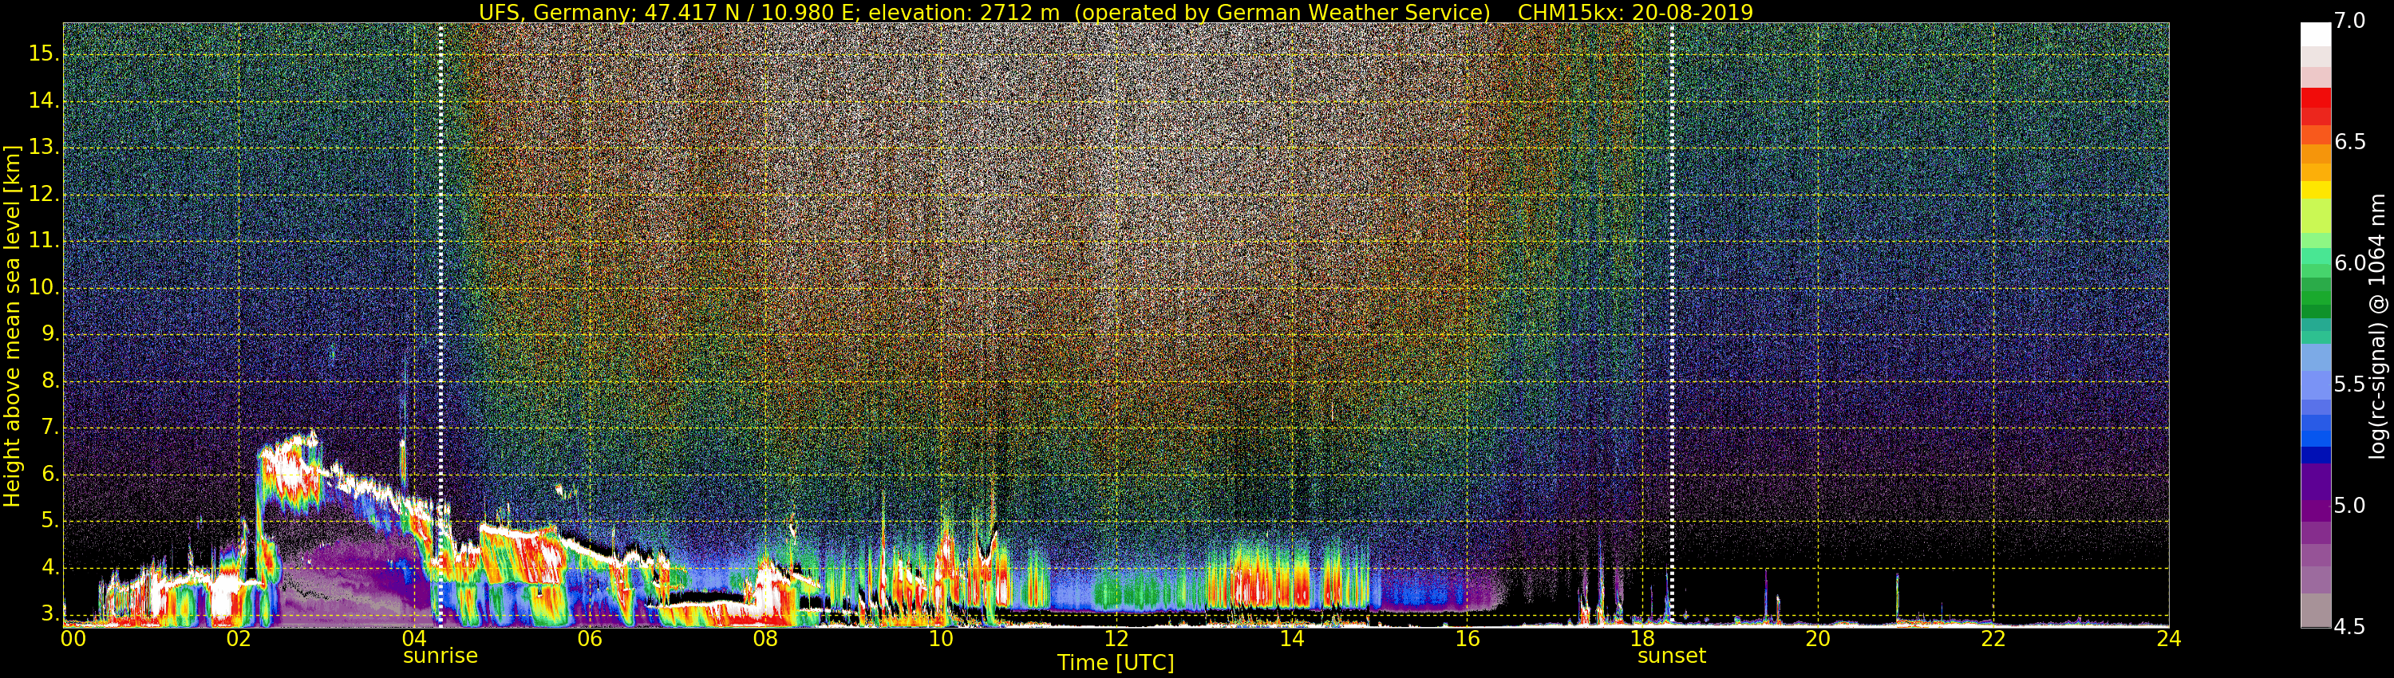Click the 12 tick label on the time axis
Viewport: 2394px width, 678px height.
pos(1116,639)
